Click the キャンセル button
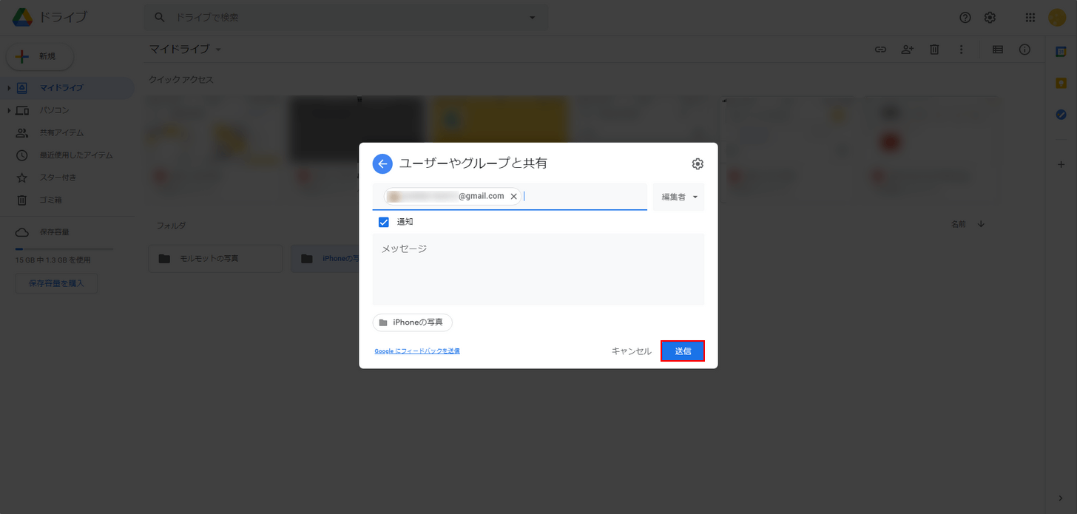The image size is (1077, 514). tap(631, 351)
